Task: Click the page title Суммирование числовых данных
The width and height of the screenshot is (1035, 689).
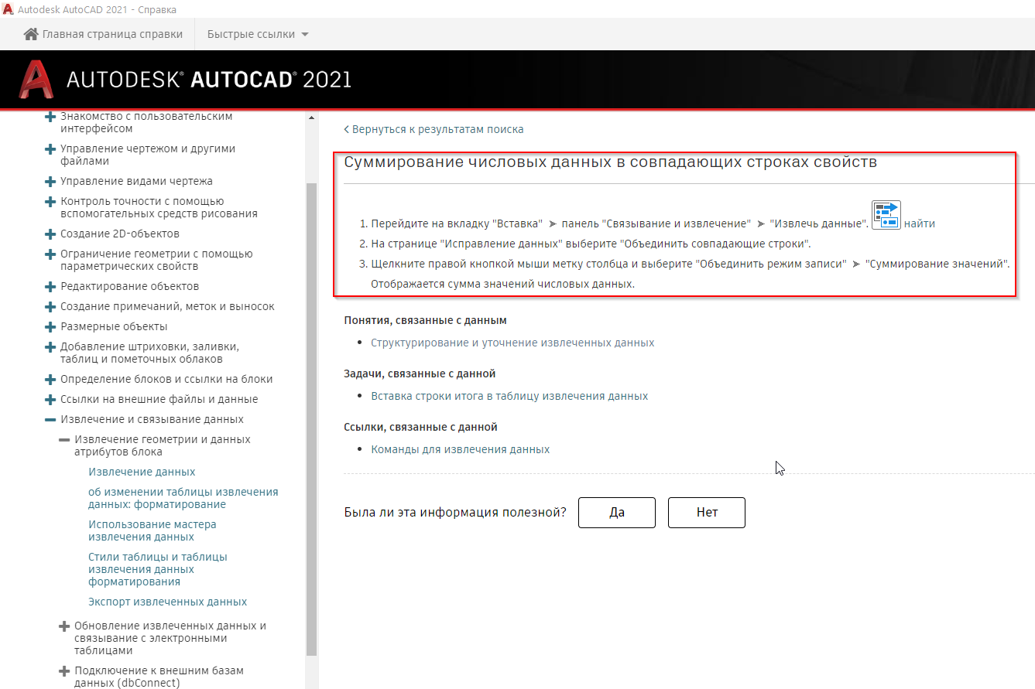Action: 610,162
